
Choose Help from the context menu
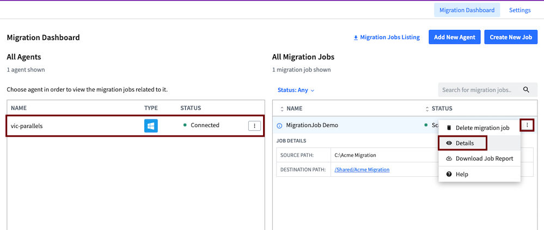coord(479,174)
